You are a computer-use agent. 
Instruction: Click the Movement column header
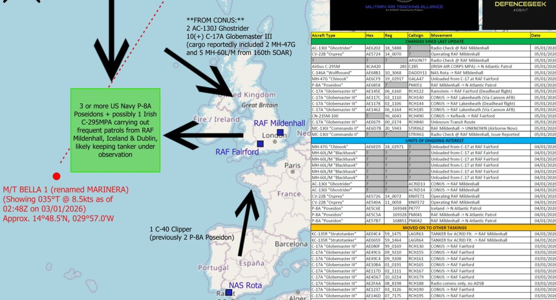point(479,35)
